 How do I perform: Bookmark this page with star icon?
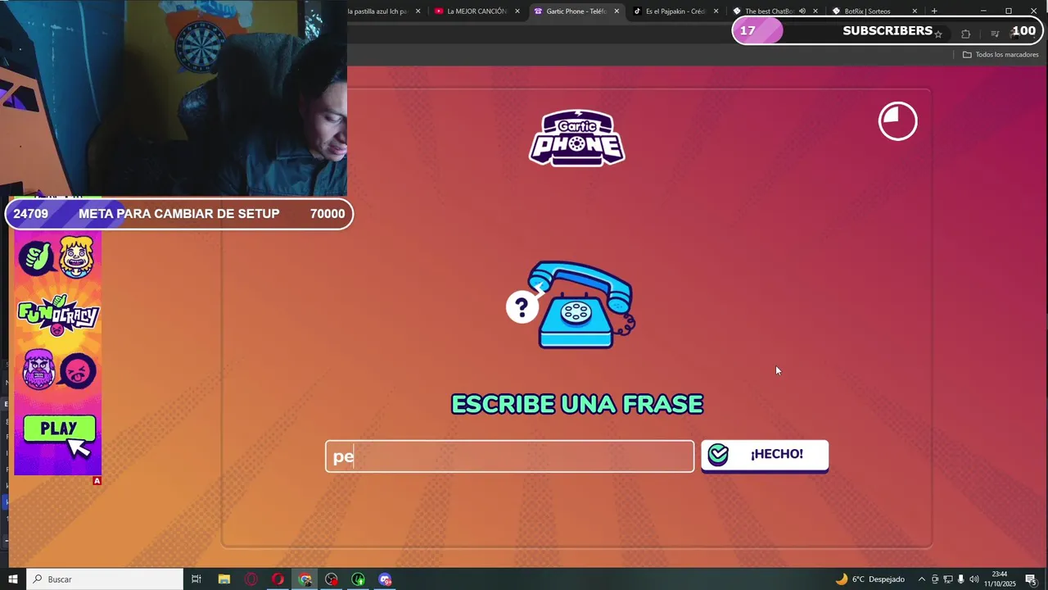click(x=938, y=34)
